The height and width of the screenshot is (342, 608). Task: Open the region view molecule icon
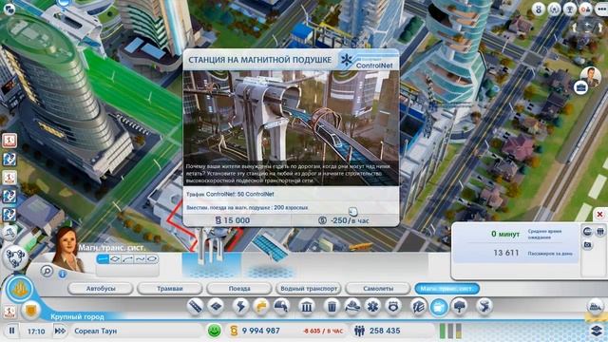pyautogui.click(x=15, y=257)
